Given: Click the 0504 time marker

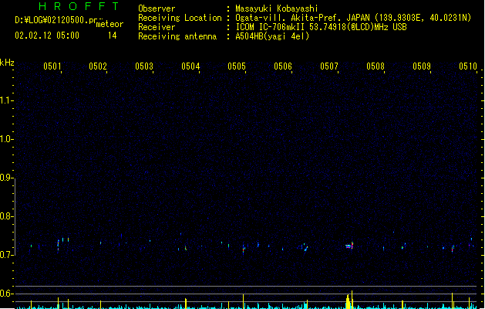Looking at the screenshot, I should [x=190, y=66].
